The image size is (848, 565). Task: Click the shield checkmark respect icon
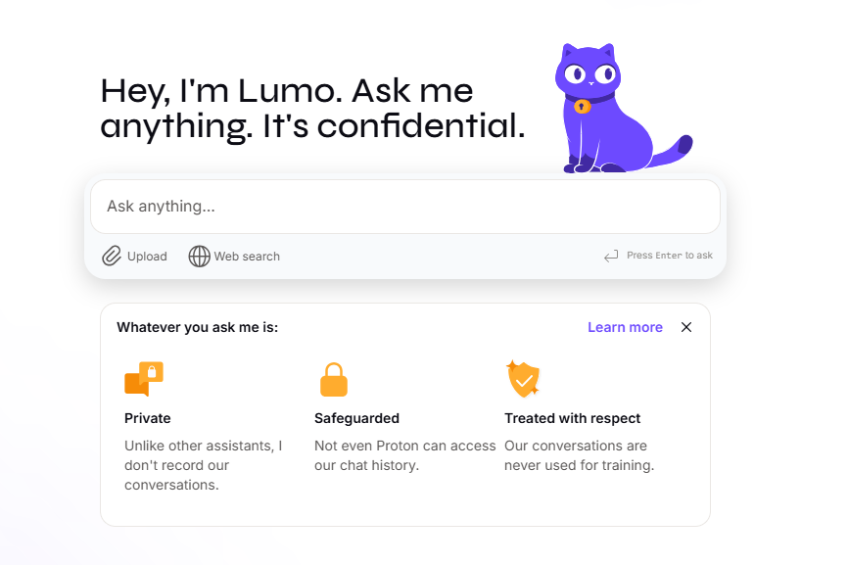(523, 379)
